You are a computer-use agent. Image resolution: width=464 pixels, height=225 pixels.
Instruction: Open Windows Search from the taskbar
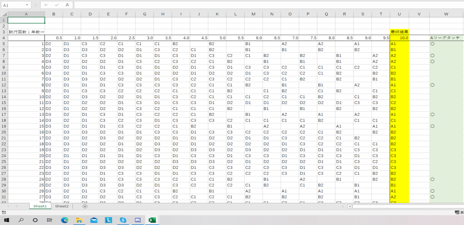tap(21, 220)
